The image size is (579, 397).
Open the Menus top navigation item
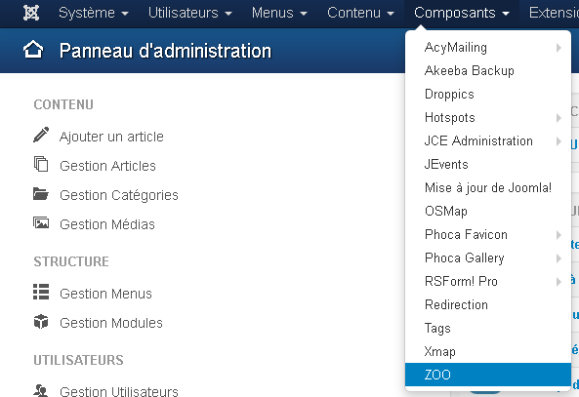pyautogui.click(x=279, y=13)
